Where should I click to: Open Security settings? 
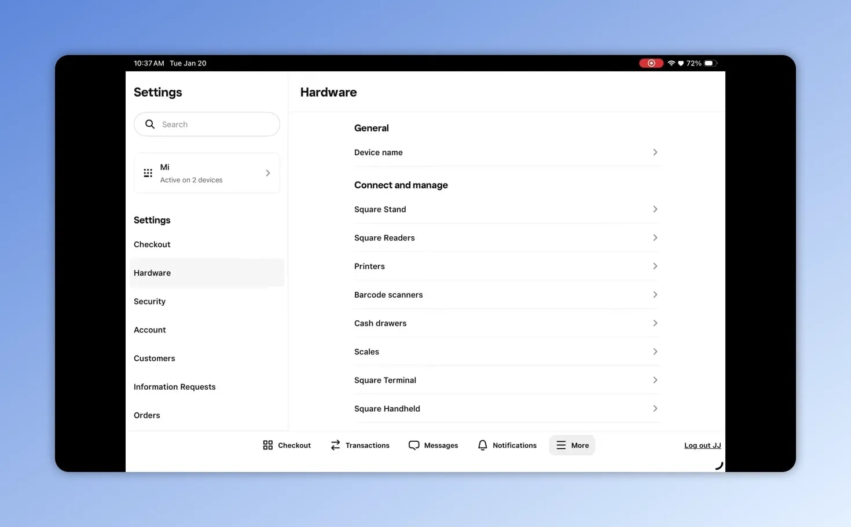[207, 301]
